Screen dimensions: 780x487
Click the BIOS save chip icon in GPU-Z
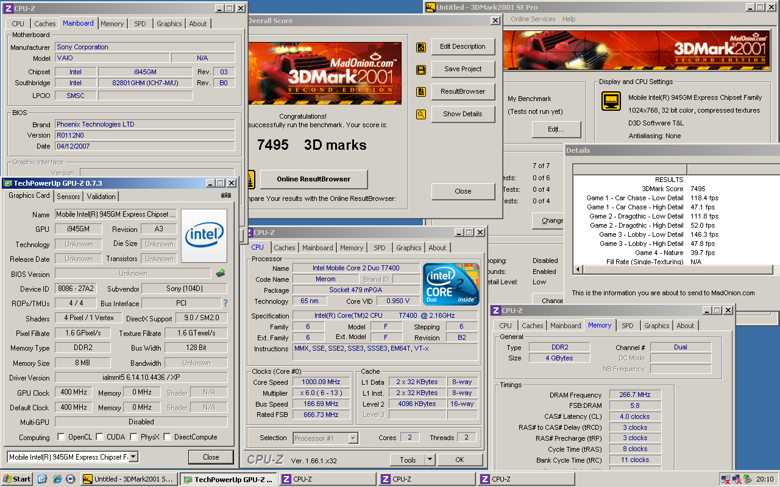[x=221, y=273]
